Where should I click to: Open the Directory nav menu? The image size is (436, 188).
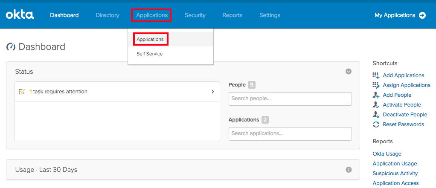click(108, 15)
